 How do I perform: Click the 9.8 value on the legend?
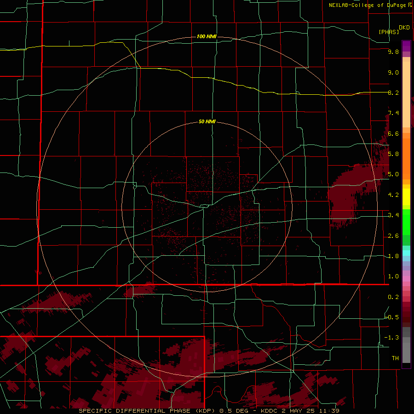click(x=393, y=52)
